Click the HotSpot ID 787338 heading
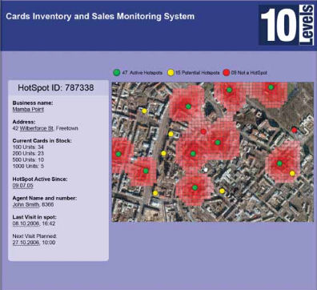317x290 pixels. tap(56, 87)
